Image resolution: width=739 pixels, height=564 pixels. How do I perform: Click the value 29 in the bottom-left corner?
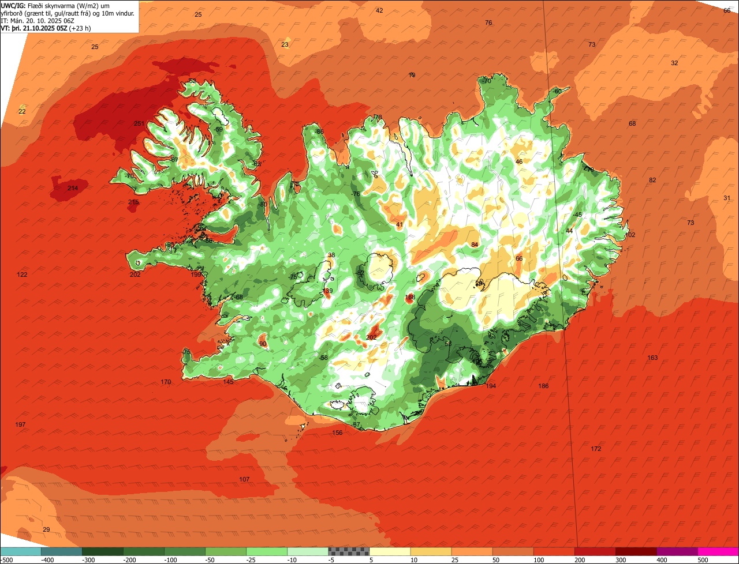pos(46,530)
